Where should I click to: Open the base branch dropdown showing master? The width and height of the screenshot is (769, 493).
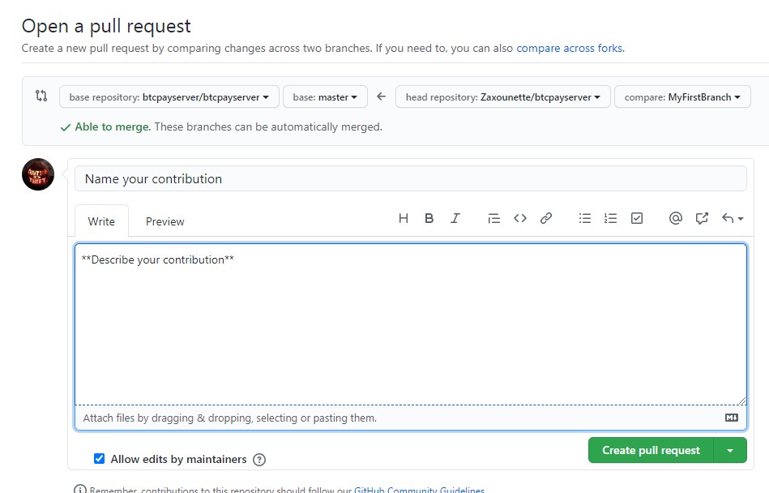325,96
